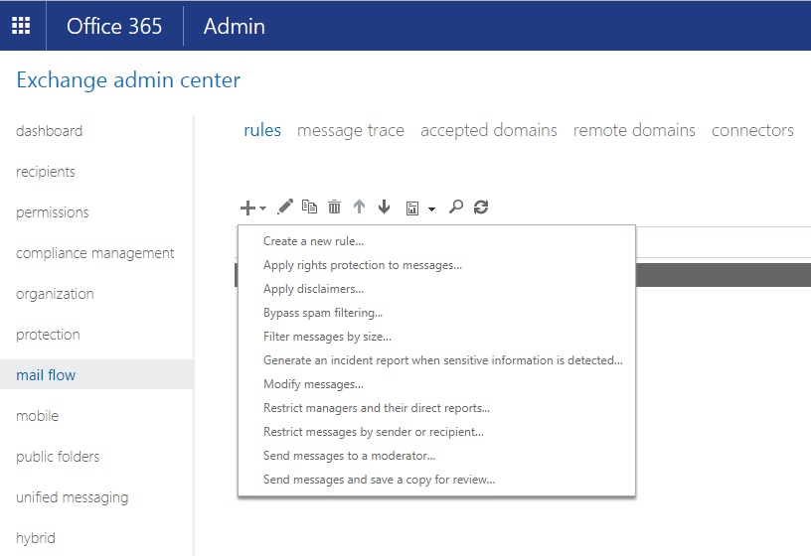Click the pencil edit rule icon
This screenshot has width=811, height=556.
tap(285, 207)
